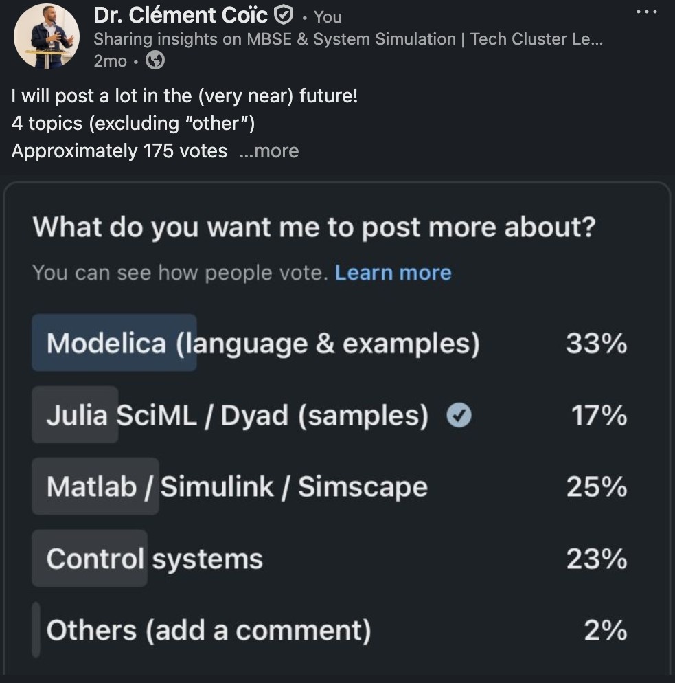Click the checkmark icon on Julia SciML option
The width and height of the screenshot is (675, 683).
459,415
